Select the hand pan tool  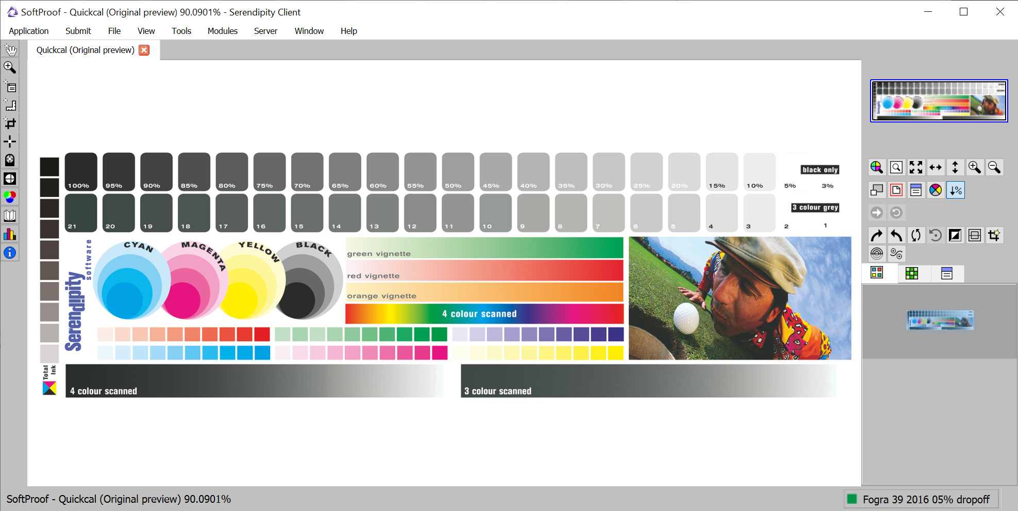(x=10, y=49)
